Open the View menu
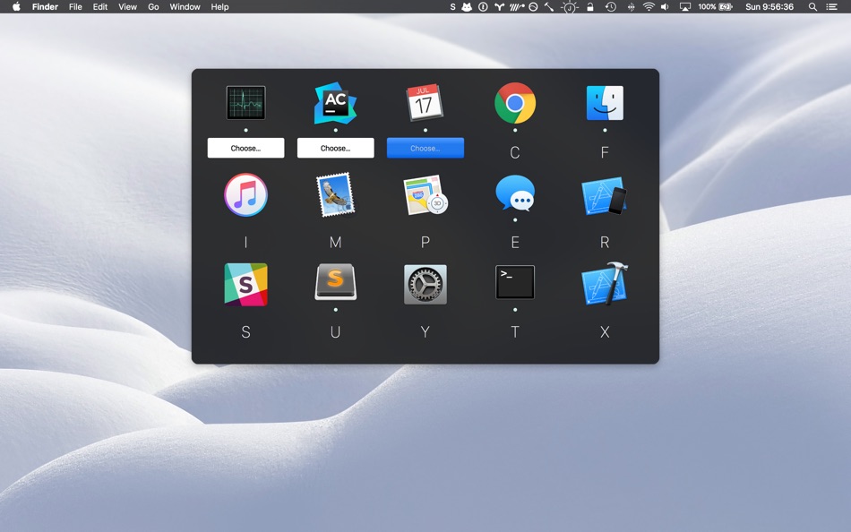Image resolution: width=851 pixels, height=532 pixels. click(127, 6)
